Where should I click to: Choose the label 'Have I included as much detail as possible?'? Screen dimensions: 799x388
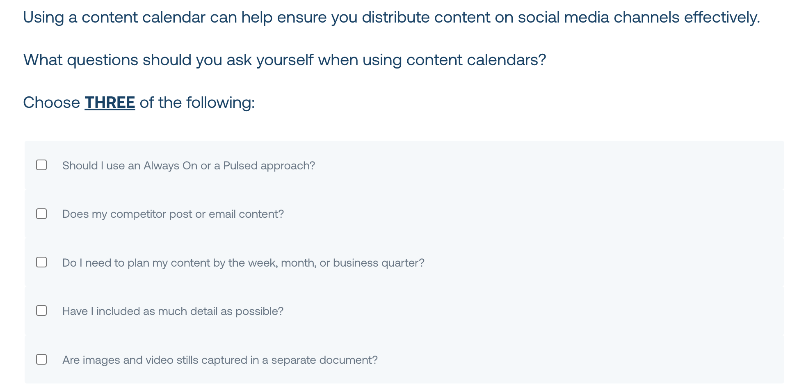[173, 311]
